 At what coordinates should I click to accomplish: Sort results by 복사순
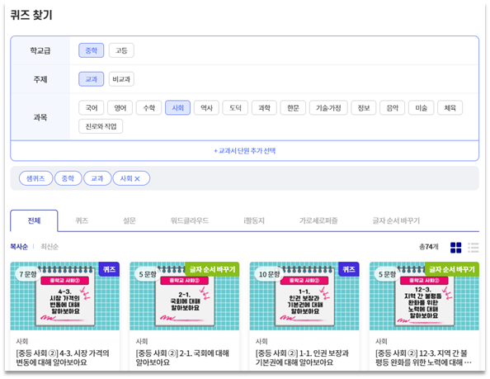click(19, 247)
